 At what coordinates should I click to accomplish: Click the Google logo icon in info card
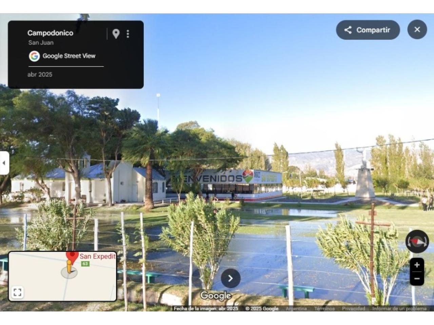(x=34, y=56)
